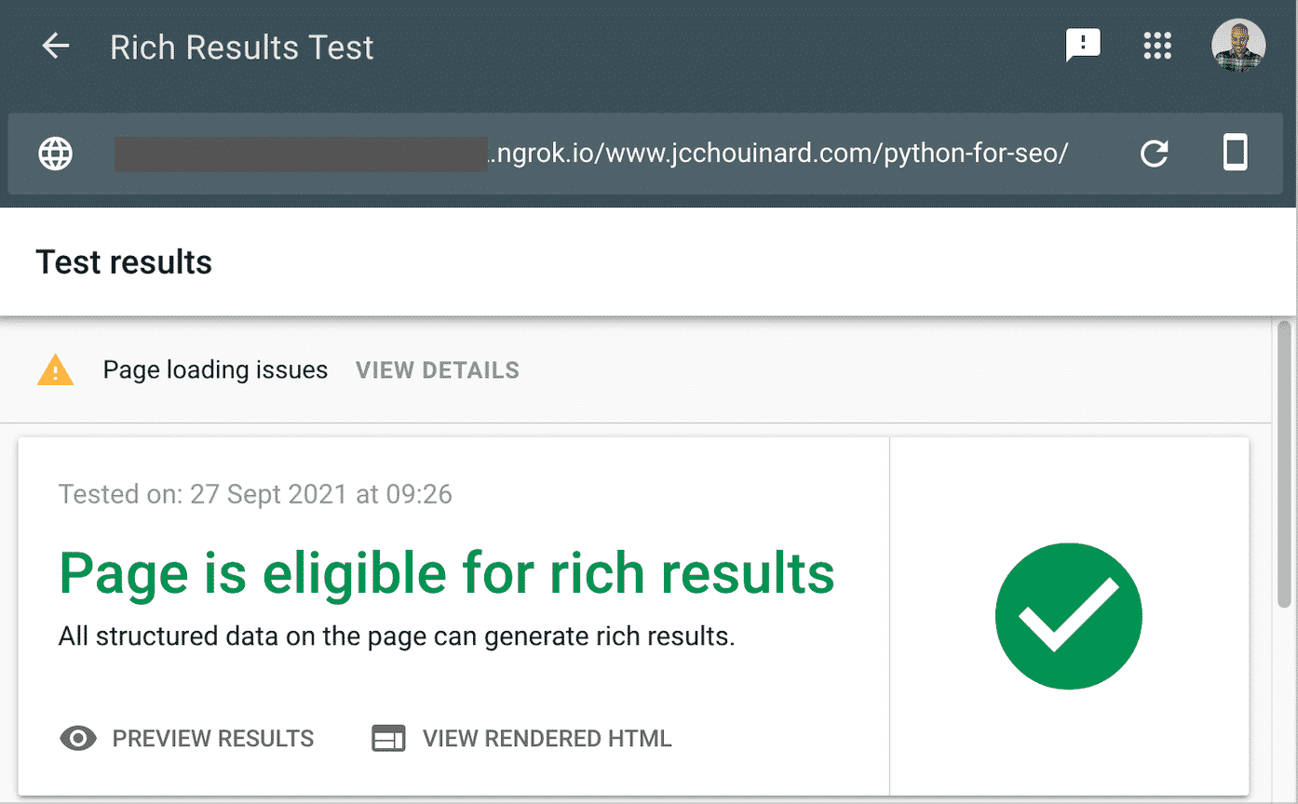This screenshot has height=804, width=1298.
Task: Open the send feedback icon
Action: [1083, 45]
